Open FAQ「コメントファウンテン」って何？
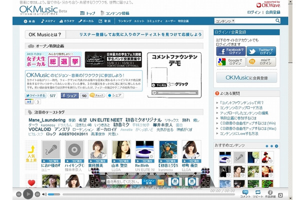Image resolution: width=305 pixels, height=200 pixels. (242, 102)
